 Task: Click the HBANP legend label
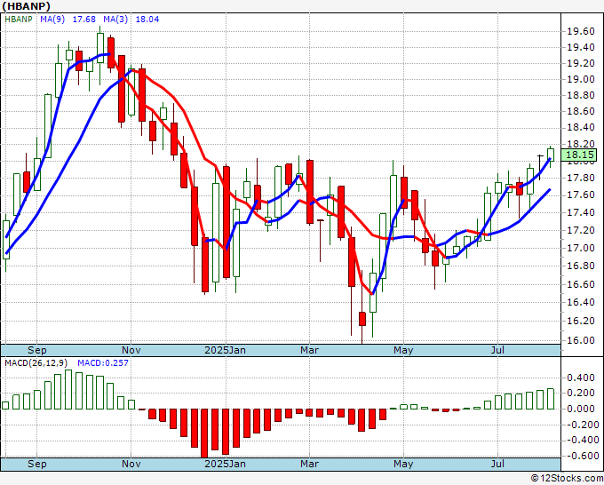coord(18,20)
